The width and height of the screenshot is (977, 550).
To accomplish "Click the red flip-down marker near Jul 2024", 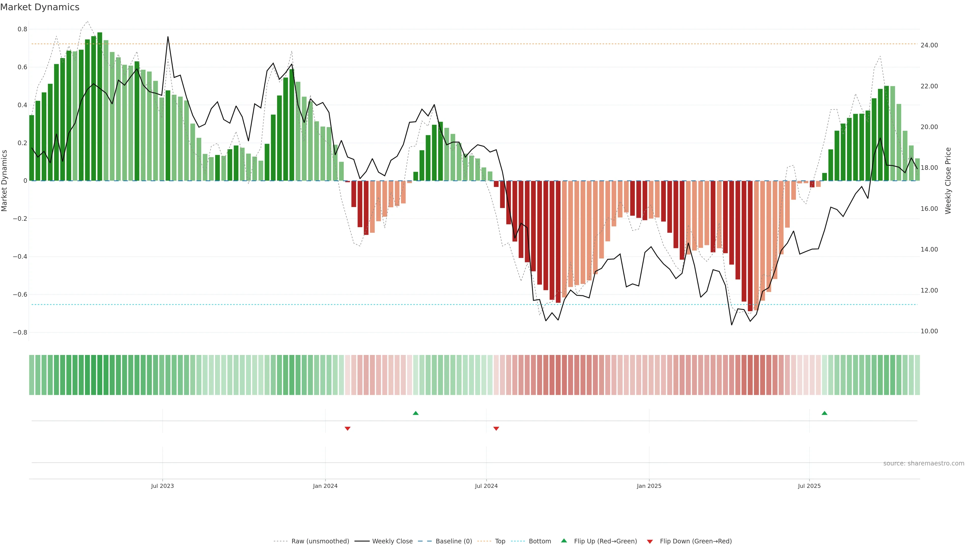I will [x=496, y=429].
